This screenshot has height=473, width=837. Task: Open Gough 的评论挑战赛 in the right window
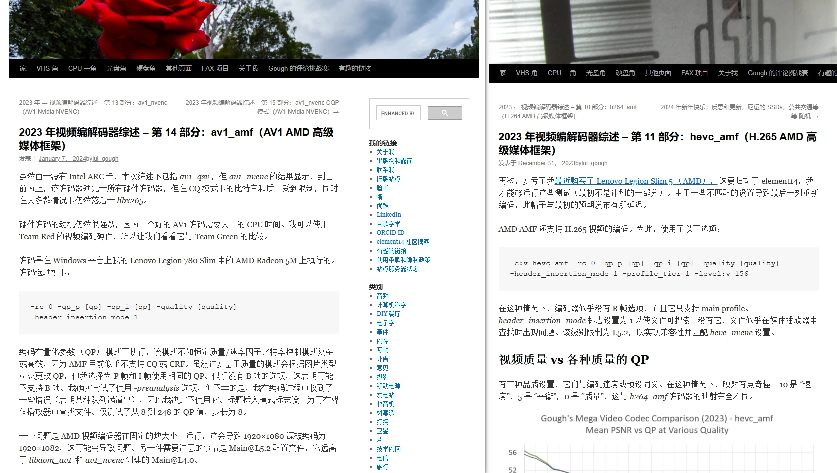778,73
